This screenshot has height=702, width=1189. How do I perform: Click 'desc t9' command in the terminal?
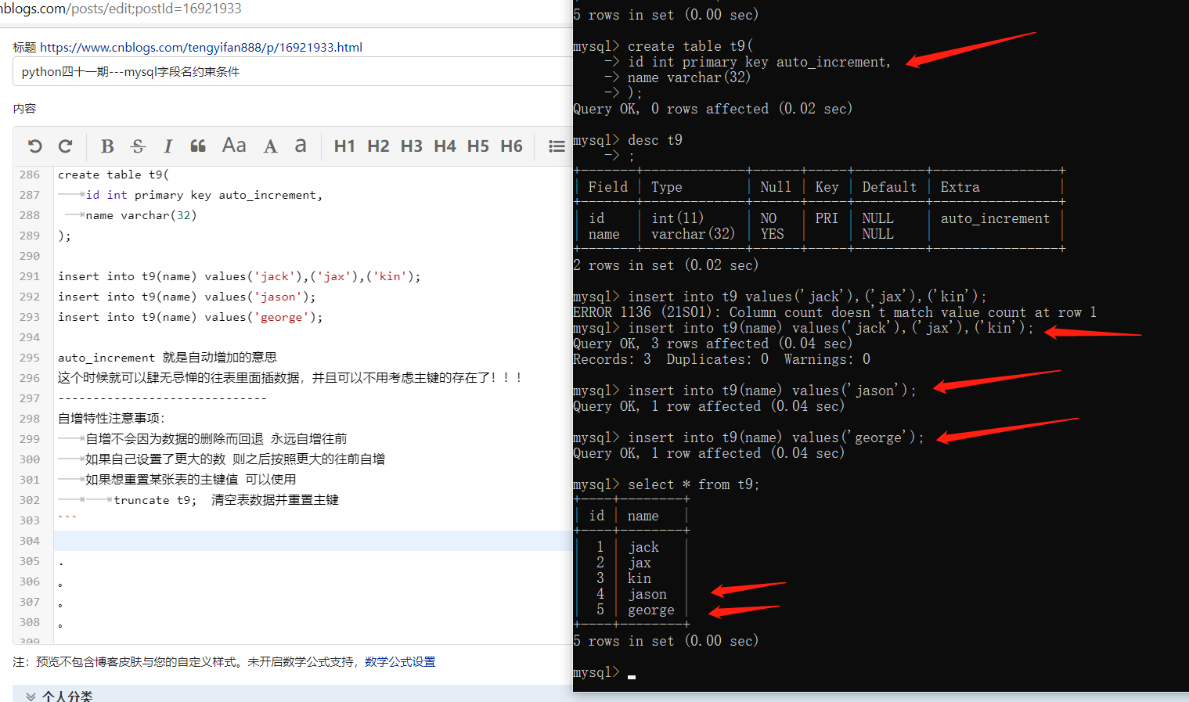(655, 140)
